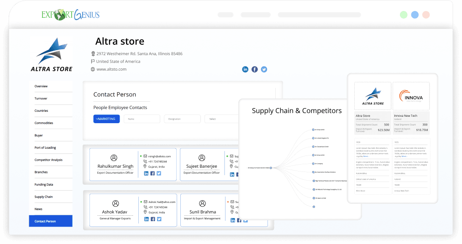Click the "Supply Chain & Competitors" heading
The height and width of the screenshot is (244, 462).
[x=297, y=111]
